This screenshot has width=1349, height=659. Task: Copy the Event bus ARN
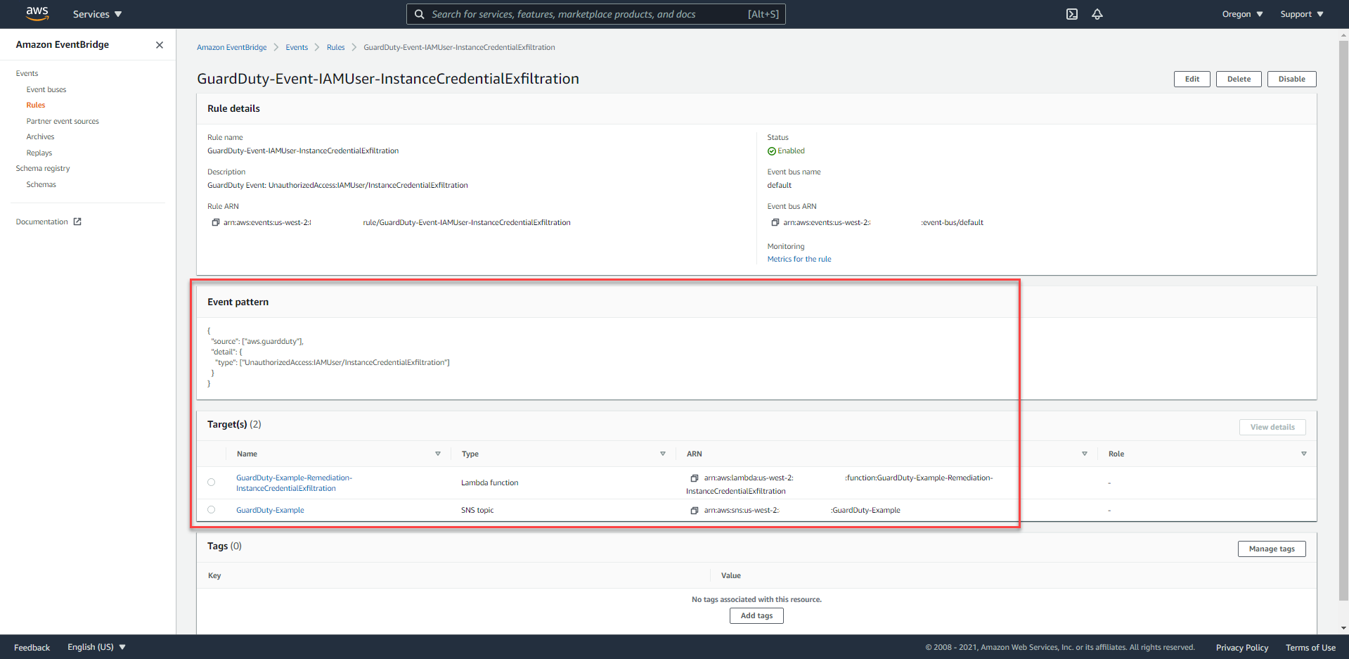(x=775, y=222)
